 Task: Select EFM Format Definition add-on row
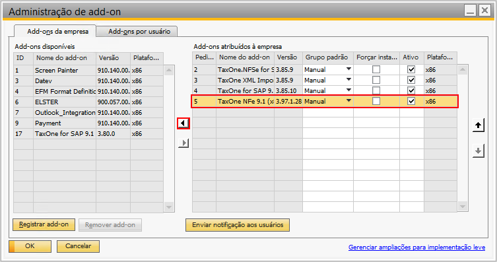(88, 91)
